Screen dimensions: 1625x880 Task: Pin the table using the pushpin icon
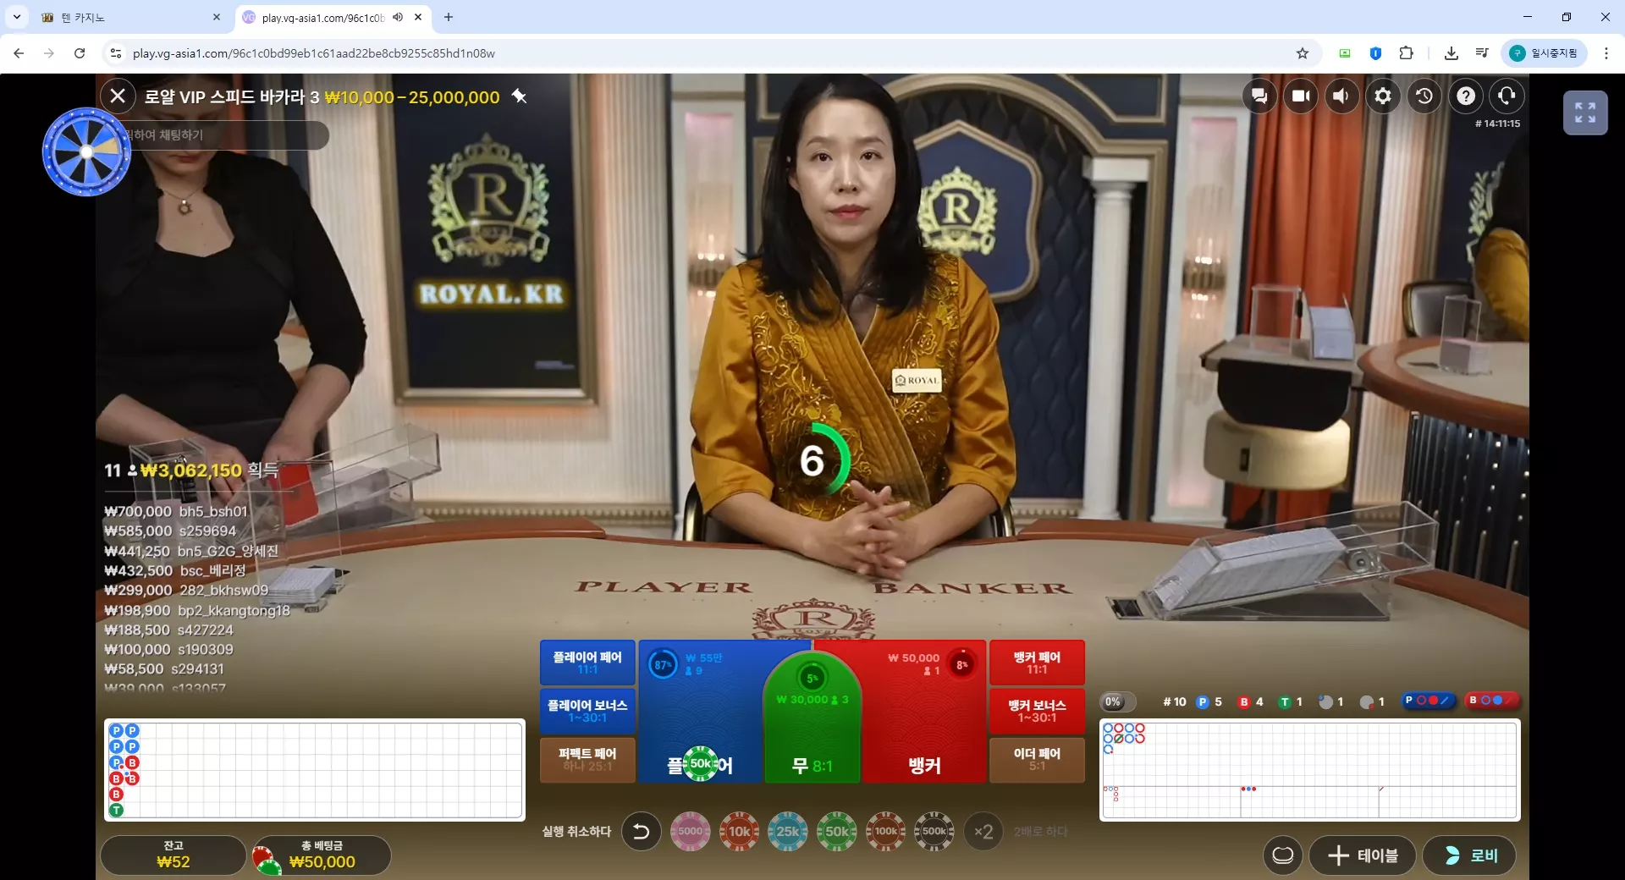click(x=520, y=96)
